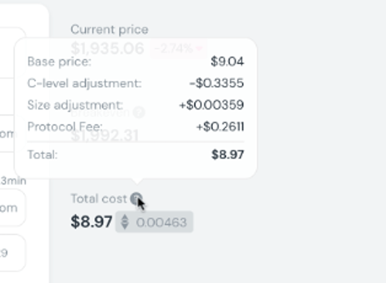The height and width of the screenshot is (283, 386).
Task: Click the Size adjustment label in tooltip
Action: [x=75, y=105]
